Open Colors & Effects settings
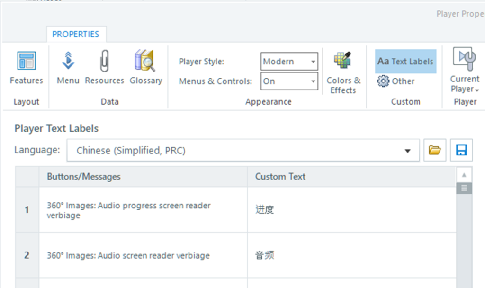The height and width of the screenshot is (288, 485). point(343,72)
